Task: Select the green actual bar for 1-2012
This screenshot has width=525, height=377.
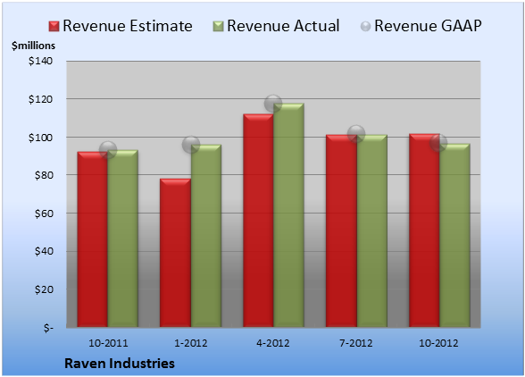Action: (206, 236)
